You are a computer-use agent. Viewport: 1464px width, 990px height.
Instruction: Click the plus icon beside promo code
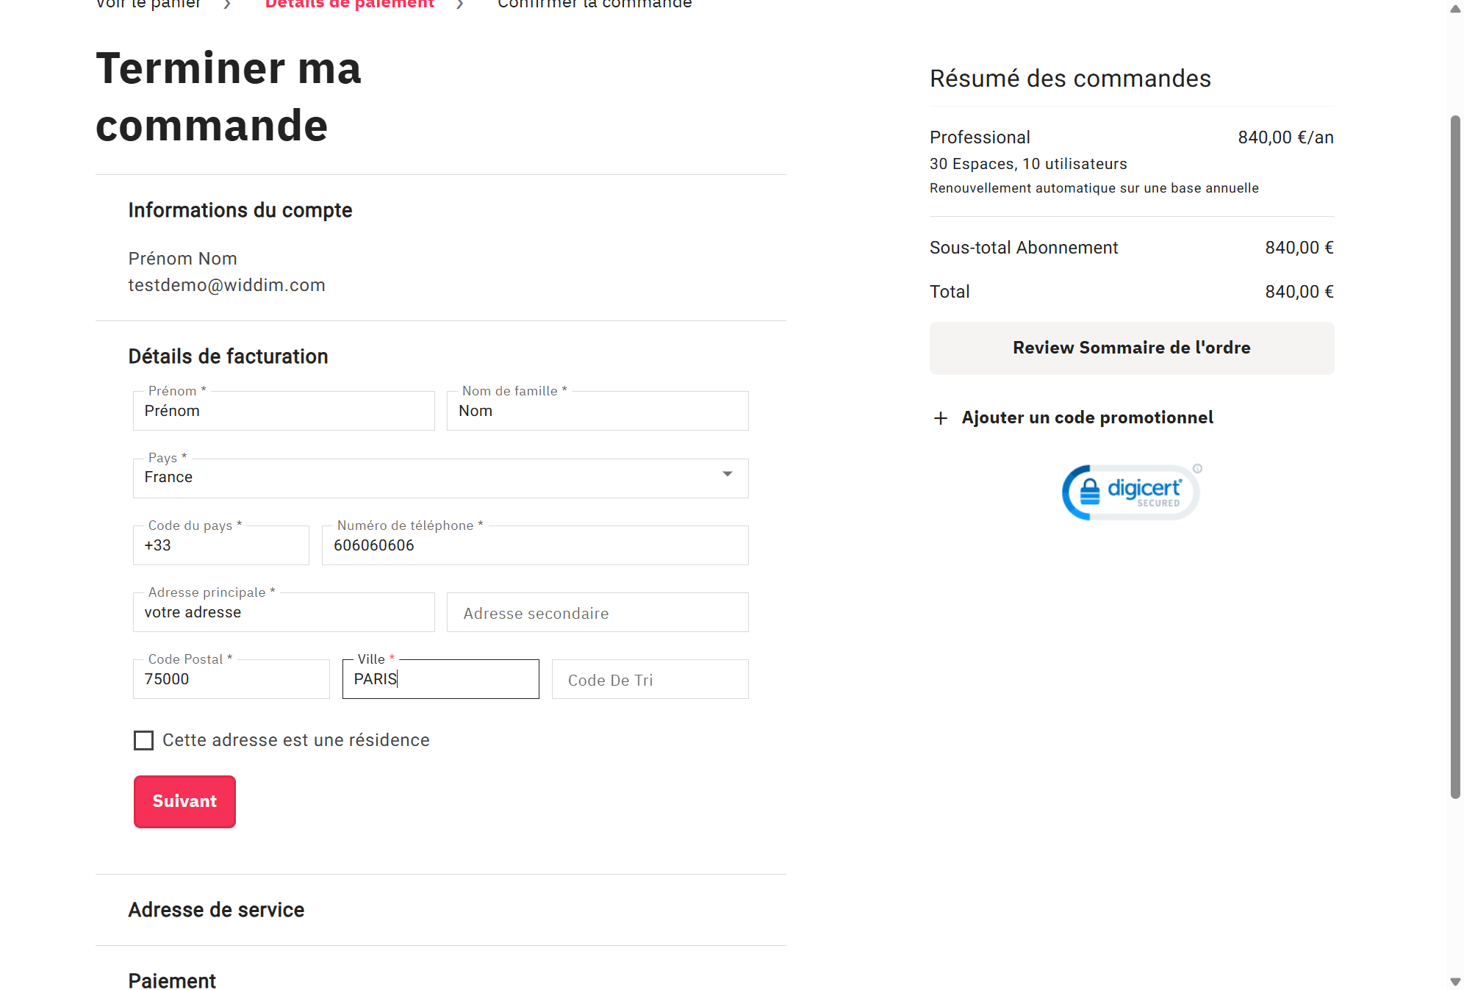tap(940, 418)
